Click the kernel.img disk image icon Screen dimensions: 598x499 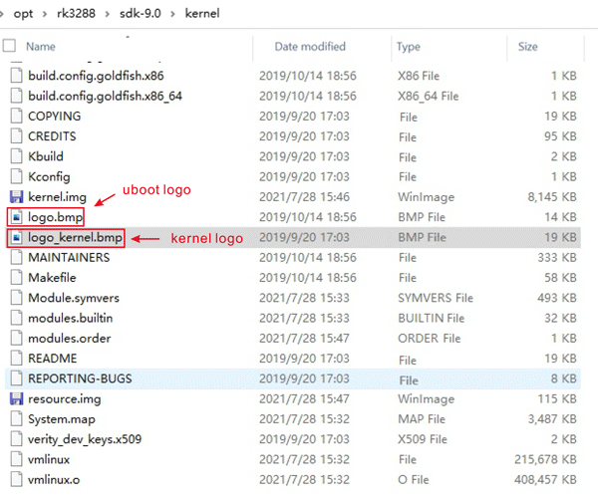pos(15,197)
